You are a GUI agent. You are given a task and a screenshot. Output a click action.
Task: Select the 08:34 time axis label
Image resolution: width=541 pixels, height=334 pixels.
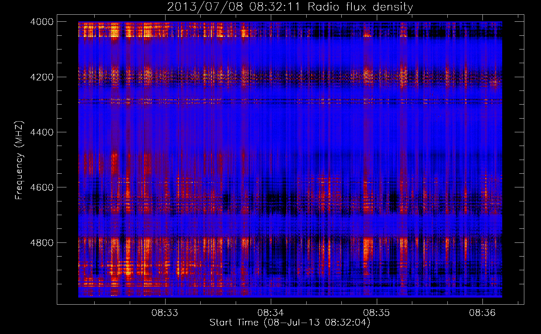coord(271,313)
